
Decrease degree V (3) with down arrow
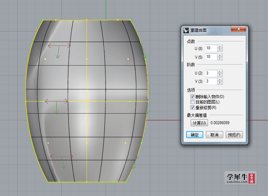click(x=219, y=83)
